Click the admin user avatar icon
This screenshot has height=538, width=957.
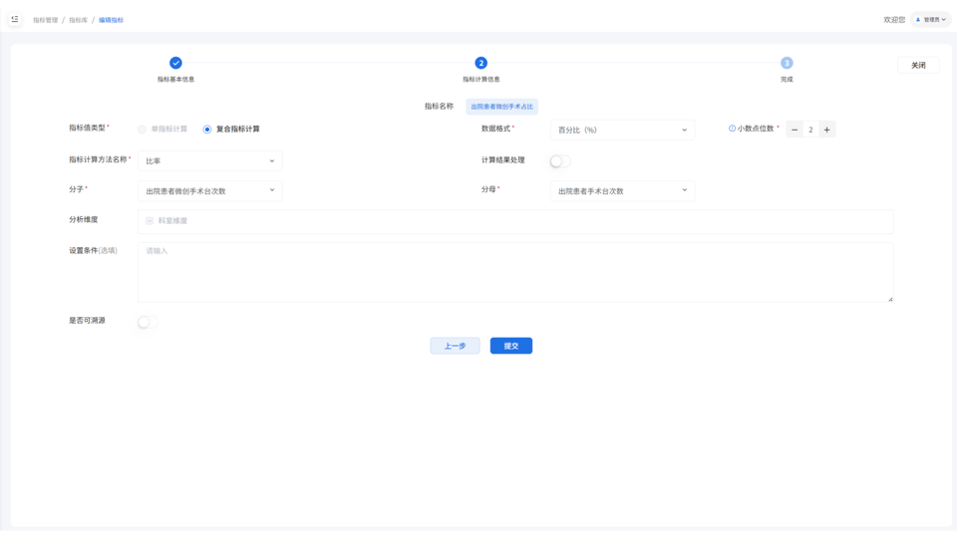click(918, 20)
